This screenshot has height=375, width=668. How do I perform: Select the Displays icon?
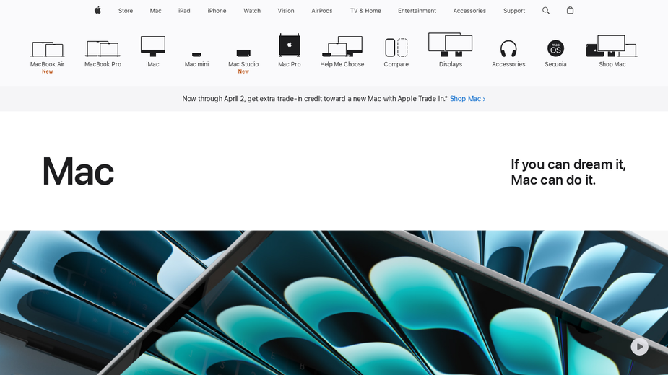pyautogui.click(x=450, y=45)
